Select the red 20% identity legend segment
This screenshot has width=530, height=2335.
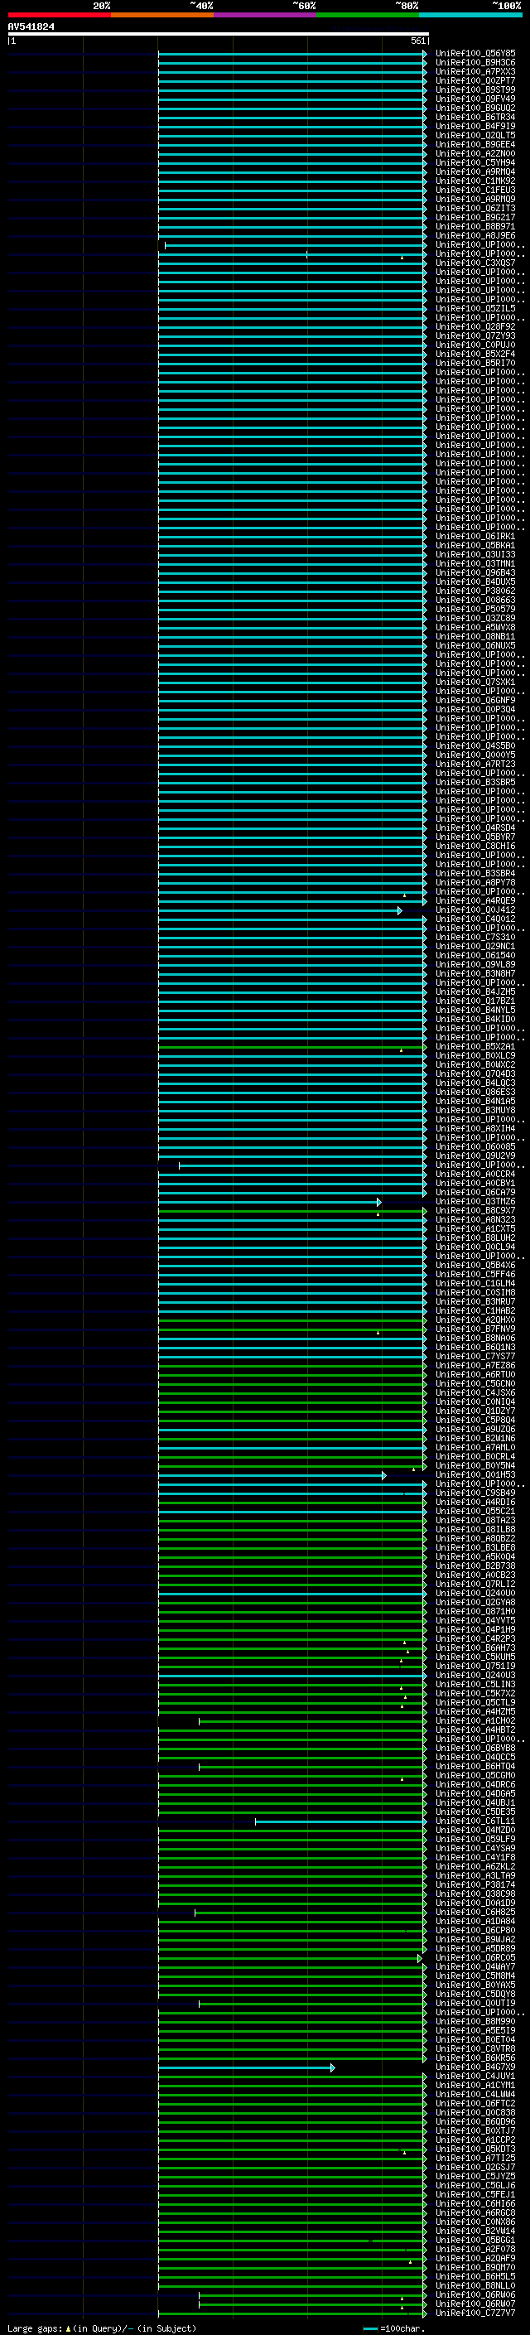(x=59, y=15)
